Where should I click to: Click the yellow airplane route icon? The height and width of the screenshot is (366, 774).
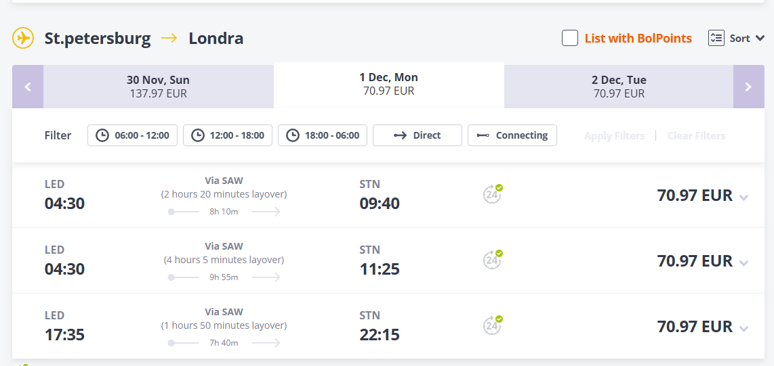tap(23, 38)
